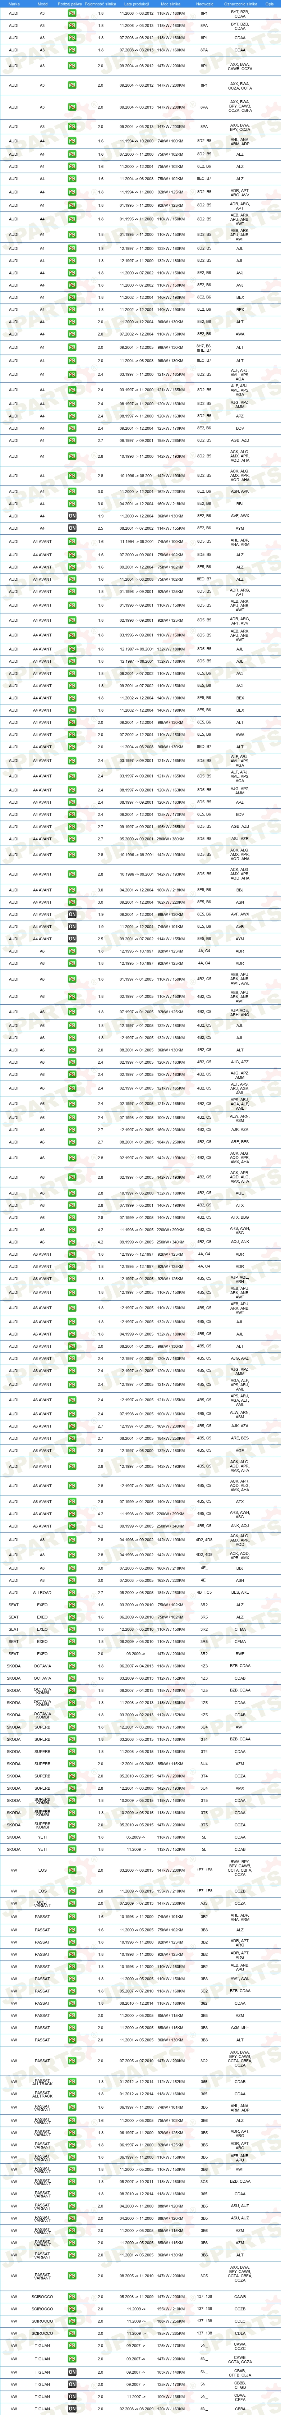Image resolution: width=281 pixels, height=2415 pixels.
Task: Click diesel ON icon in AUDI A4 AVF, AWX row
Action: (72, 516)
